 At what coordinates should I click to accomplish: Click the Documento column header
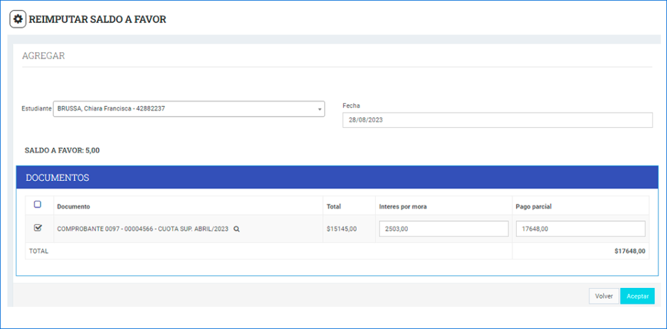(x=74, y=207)
